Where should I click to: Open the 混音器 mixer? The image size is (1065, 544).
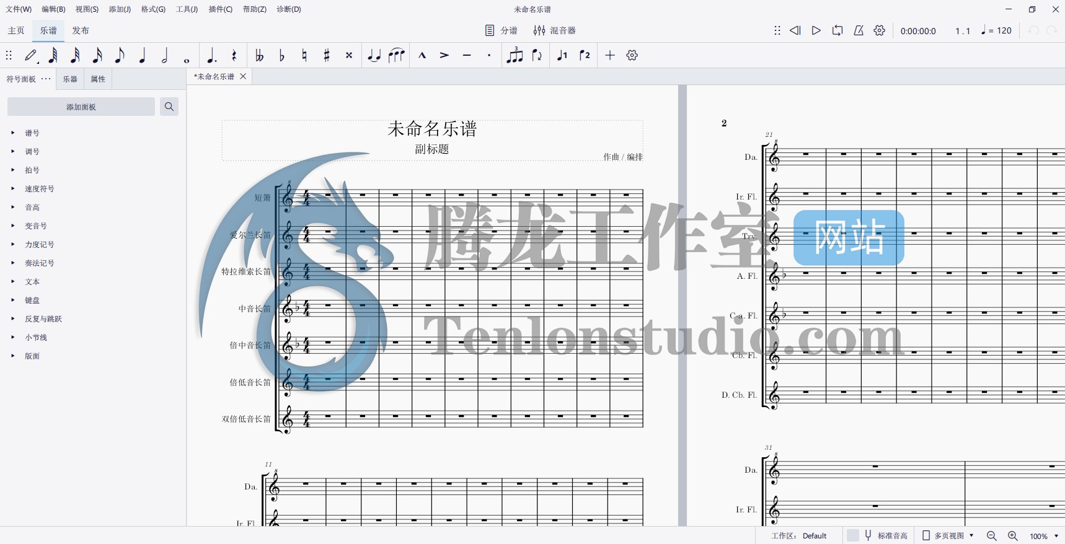click(555, 30)
